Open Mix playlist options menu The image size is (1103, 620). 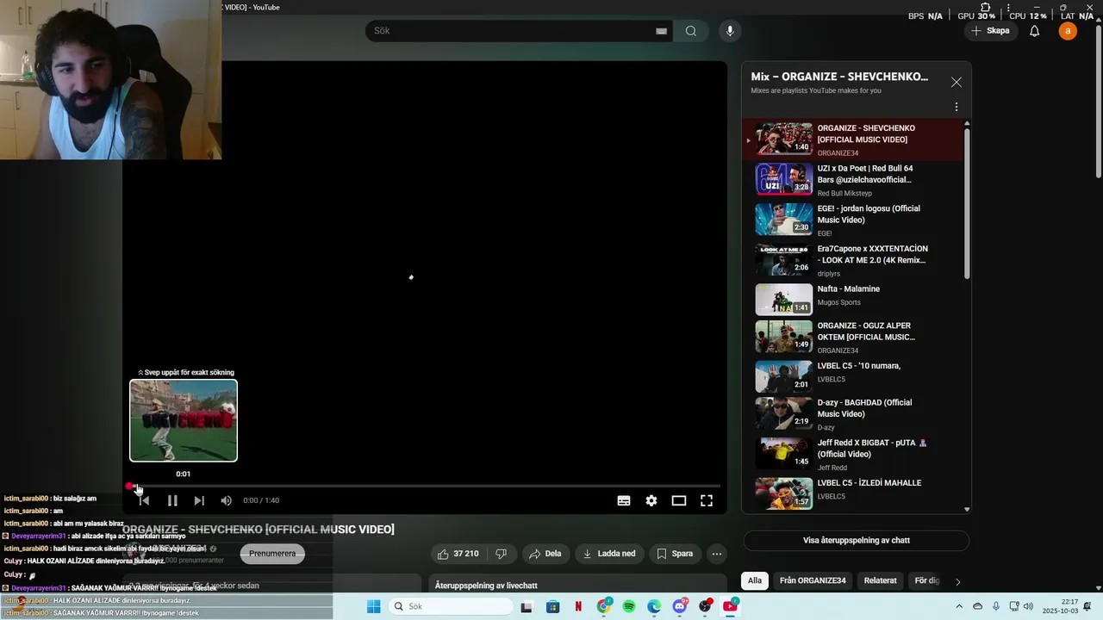point(956,108)
